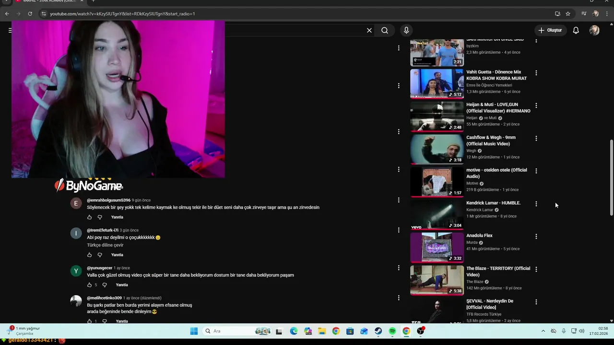Dislike the comment by @IremEfeturk-i7i
614x345 pixels.
pyautogui.click(x=100, y=255)
